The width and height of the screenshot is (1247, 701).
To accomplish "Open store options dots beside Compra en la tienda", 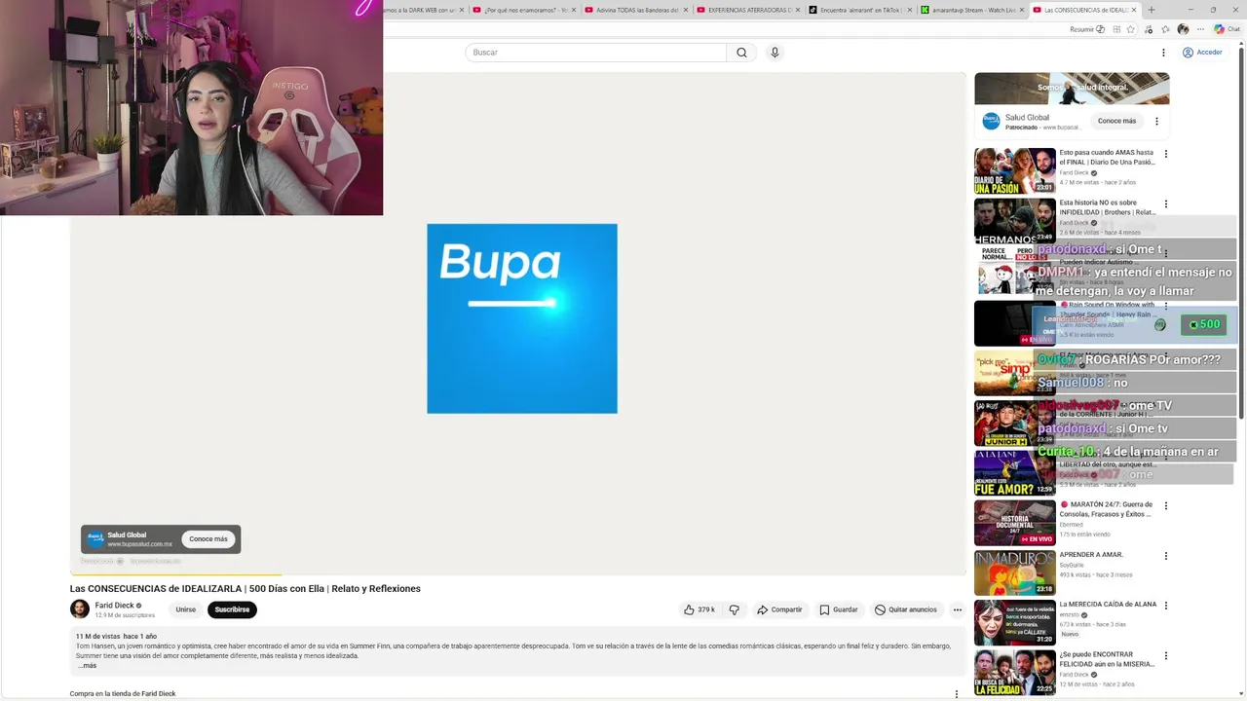I will click(x=957, y=694).
